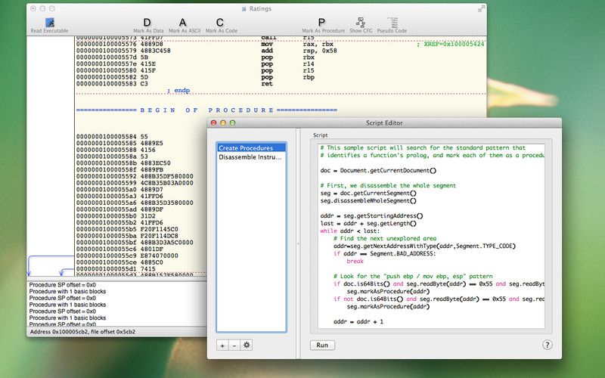Select the Create Procedures script

[x=247, y=147]
